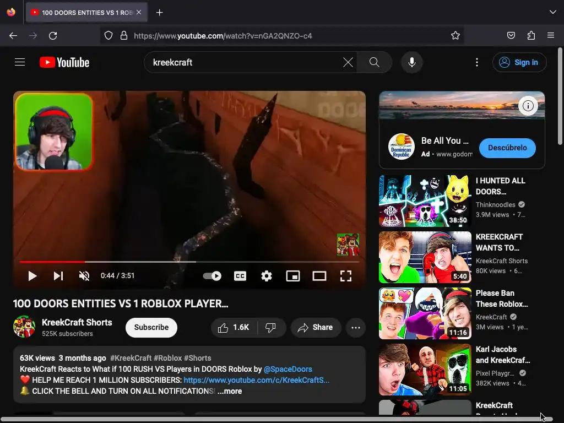Click the video progress bar
This screenshot has height=423, width=564.
[x=189, y=262]
